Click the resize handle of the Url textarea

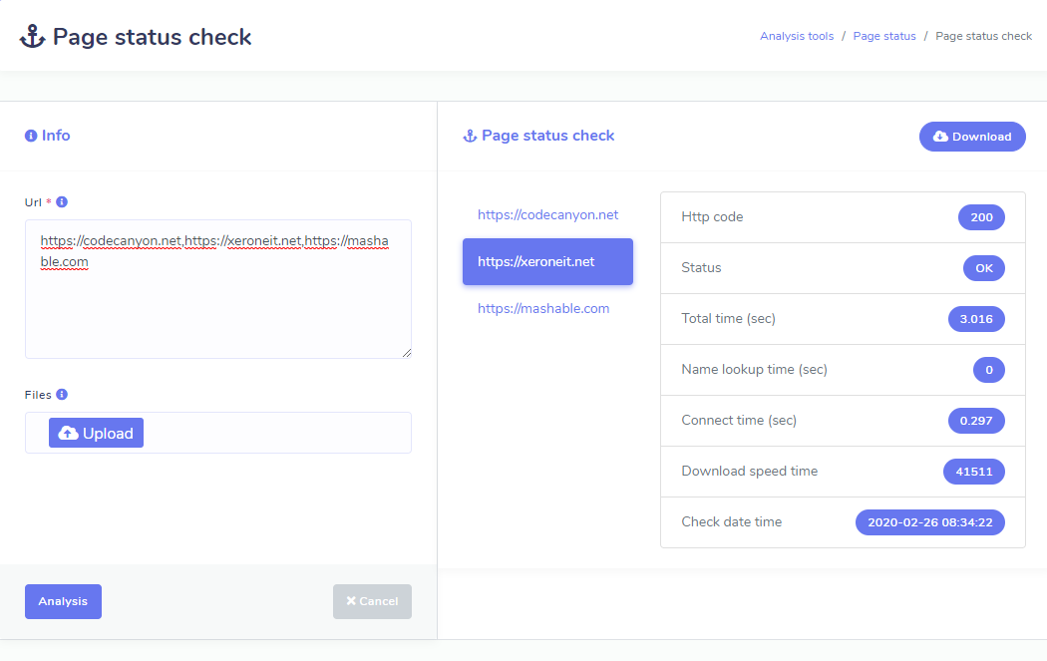(x=406, y=352)
